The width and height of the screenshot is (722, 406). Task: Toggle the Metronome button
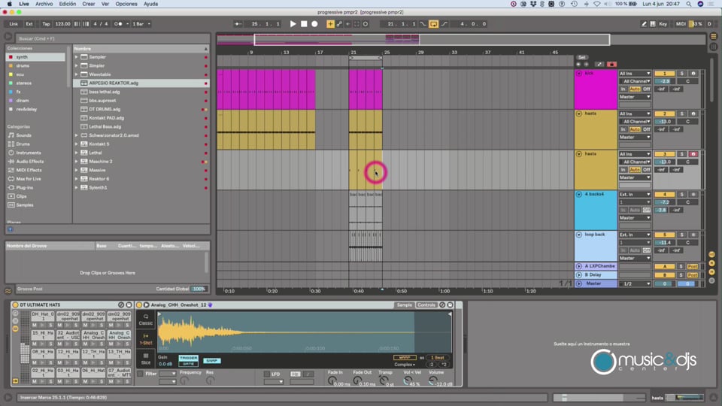118,24
